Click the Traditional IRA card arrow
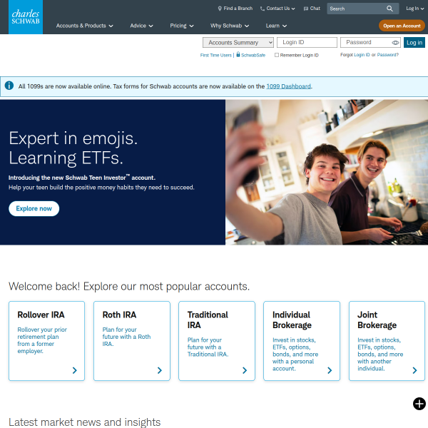The width and height of the screenshot is (428, 428). (x=245, y=370)
